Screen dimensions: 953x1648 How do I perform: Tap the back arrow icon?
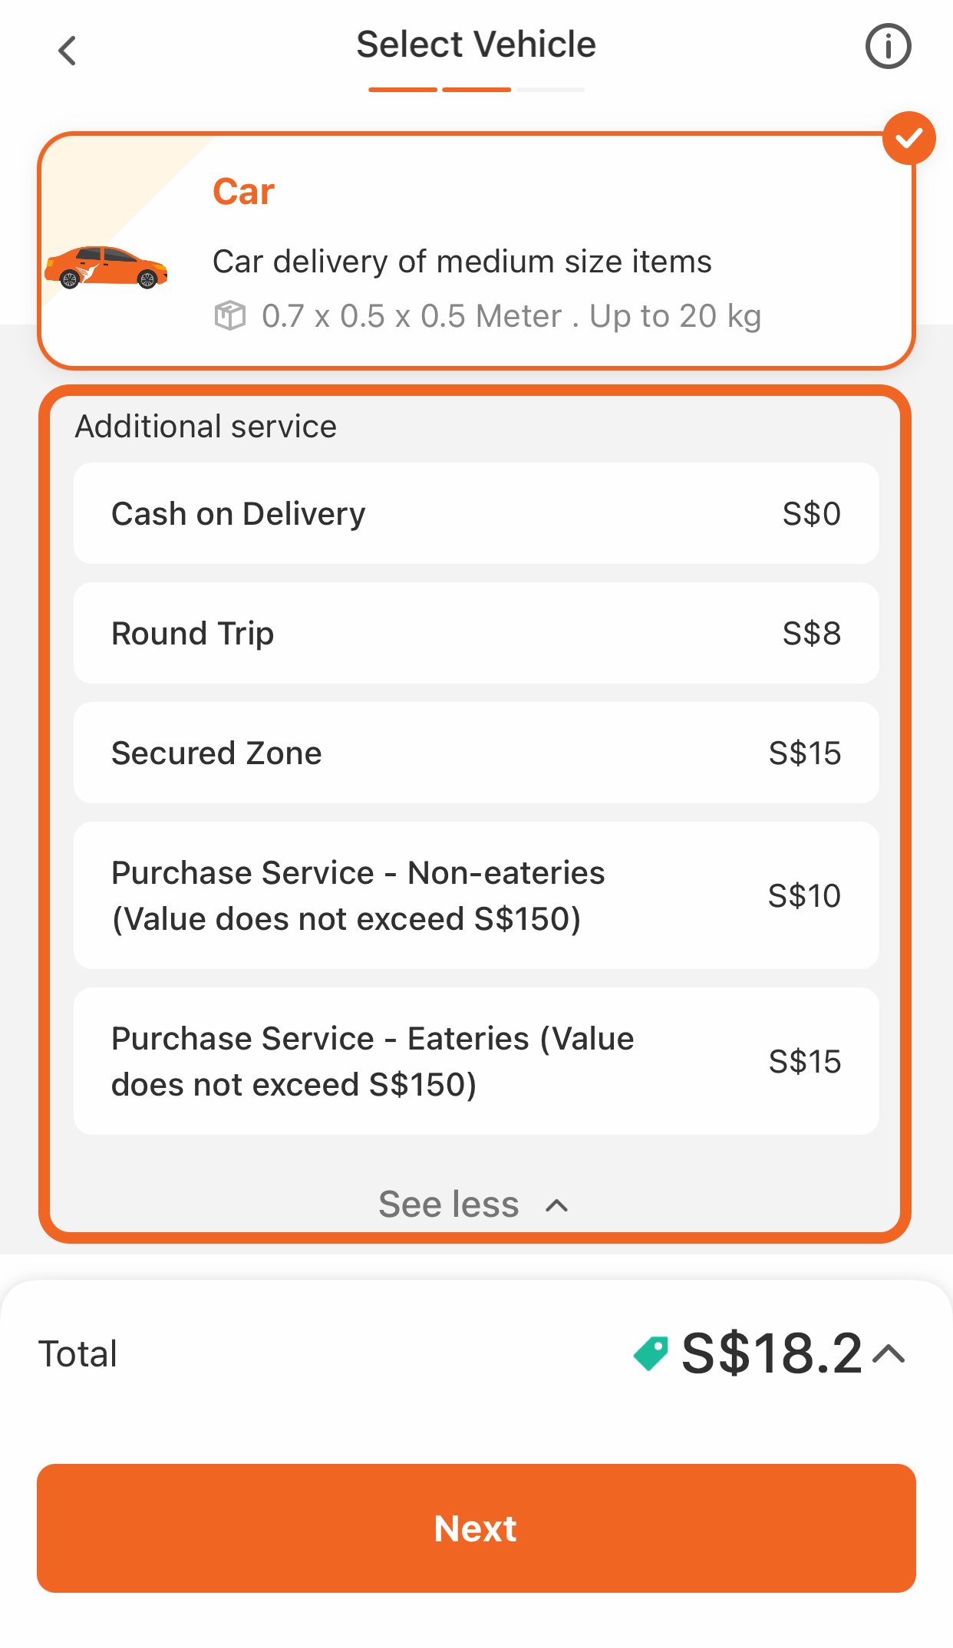click(68, 51)
